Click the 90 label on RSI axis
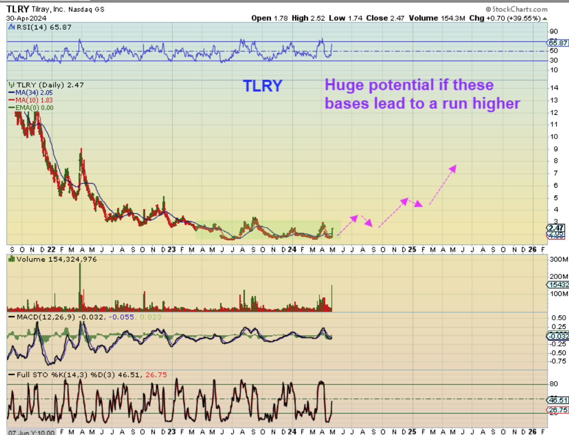The image size is (569, 435). (x=554, y=31)
